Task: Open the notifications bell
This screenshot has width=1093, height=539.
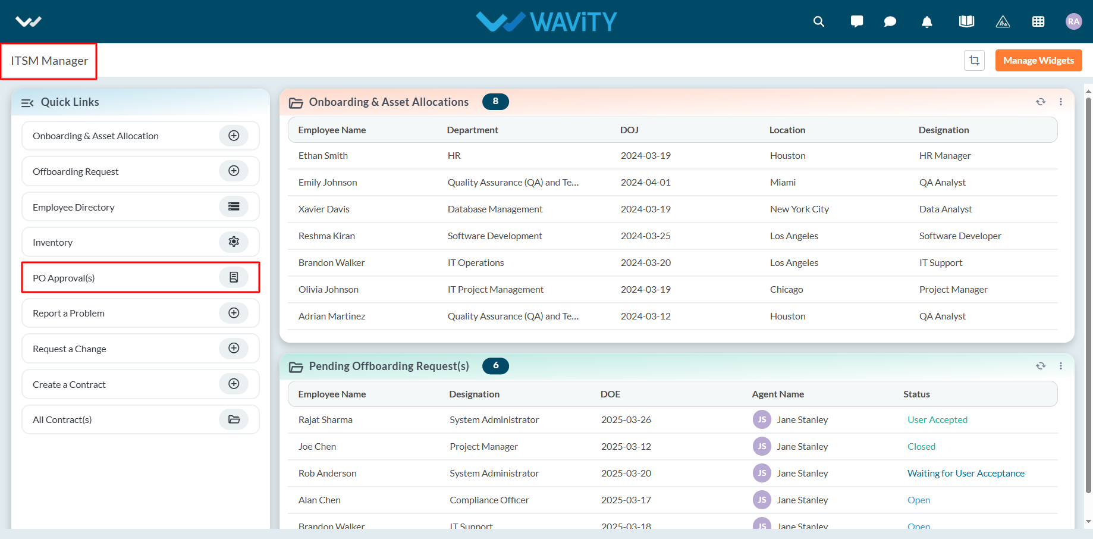Action: [x=926, y=21]
